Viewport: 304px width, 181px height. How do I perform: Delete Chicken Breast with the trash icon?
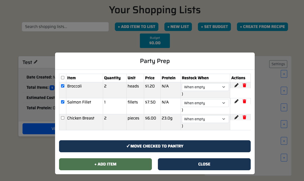pos(244,117)
